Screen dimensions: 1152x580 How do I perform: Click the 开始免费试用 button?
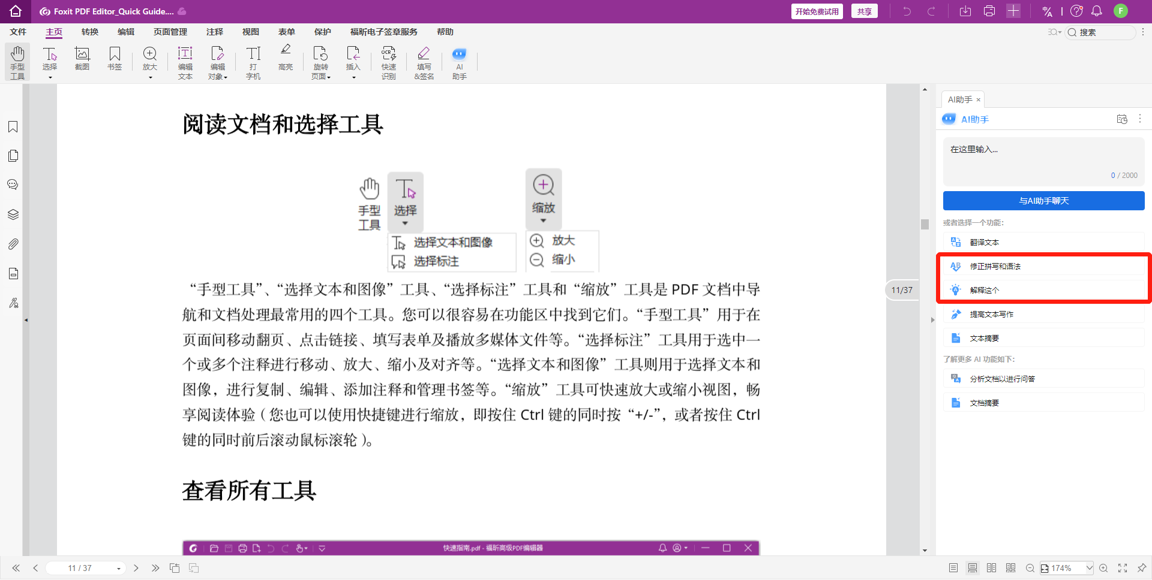tap(817, 11)
